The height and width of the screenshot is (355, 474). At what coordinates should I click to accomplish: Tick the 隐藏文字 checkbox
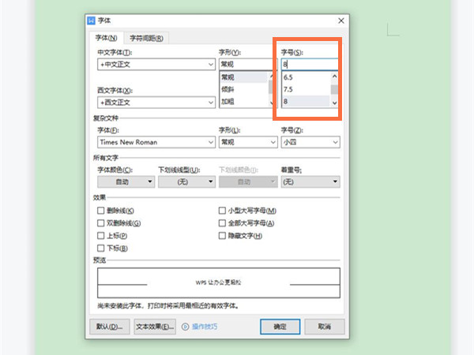pos(222,236)
